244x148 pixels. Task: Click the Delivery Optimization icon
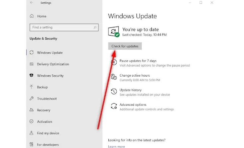32,64
